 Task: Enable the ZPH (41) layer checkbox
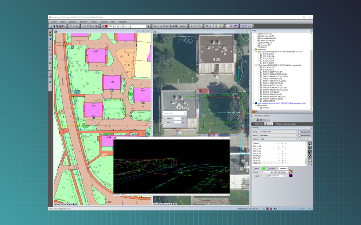click(259, 47)
